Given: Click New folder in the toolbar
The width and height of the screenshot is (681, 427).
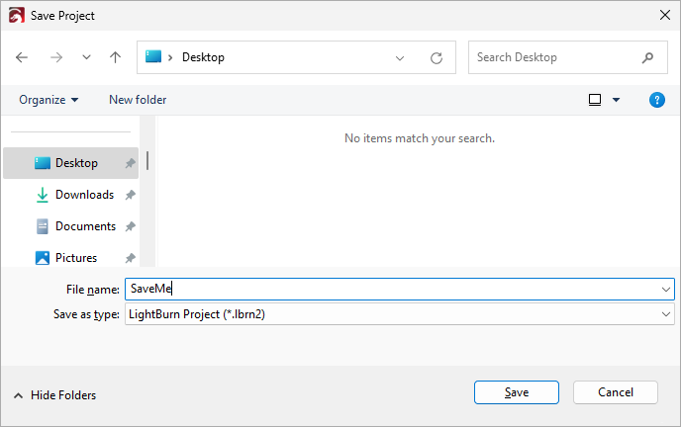Looking at the screenshot, I should pyautogui.click(x=138, y=100).
